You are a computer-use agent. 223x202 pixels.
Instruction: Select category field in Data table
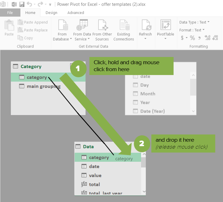coord(108,157)
